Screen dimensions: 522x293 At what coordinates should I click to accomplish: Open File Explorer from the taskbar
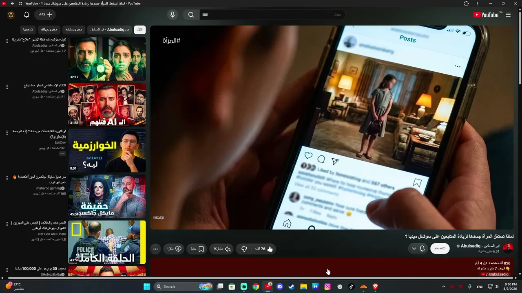303,286
